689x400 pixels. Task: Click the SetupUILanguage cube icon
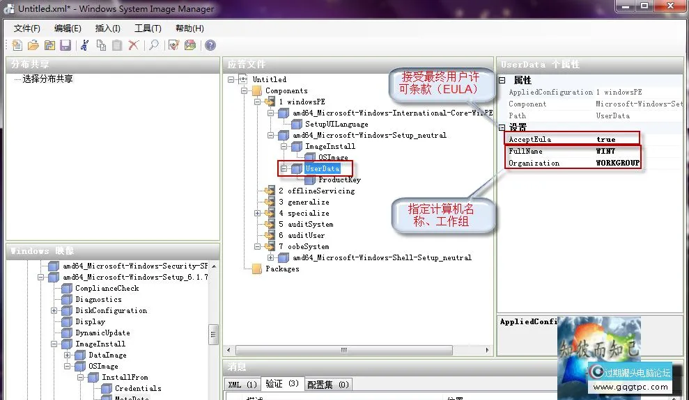click(x=297, y=124)
